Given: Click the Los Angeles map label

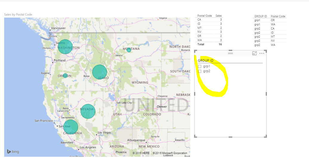Looking at the screenshot, I should pyautogui.click(x=88, y=147).
